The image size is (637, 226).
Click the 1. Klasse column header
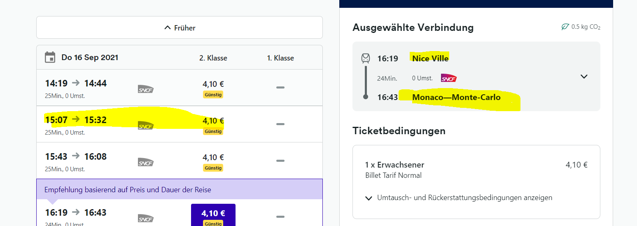pos(280,58)
